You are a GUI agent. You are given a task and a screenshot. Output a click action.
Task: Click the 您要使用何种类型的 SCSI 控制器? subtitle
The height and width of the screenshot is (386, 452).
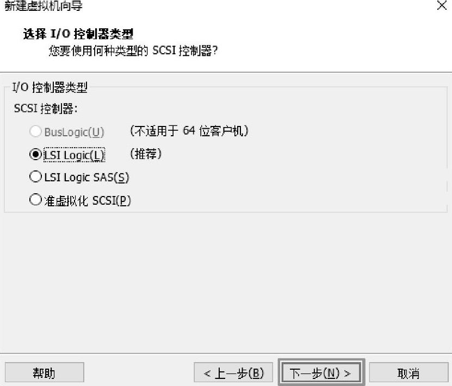pos(133,50)
